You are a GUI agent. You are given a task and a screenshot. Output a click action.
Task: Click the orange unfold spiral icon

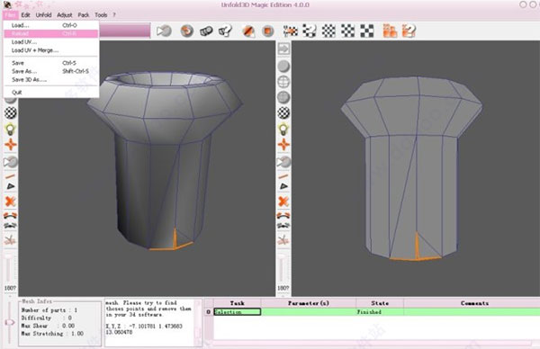coord(187,31)
